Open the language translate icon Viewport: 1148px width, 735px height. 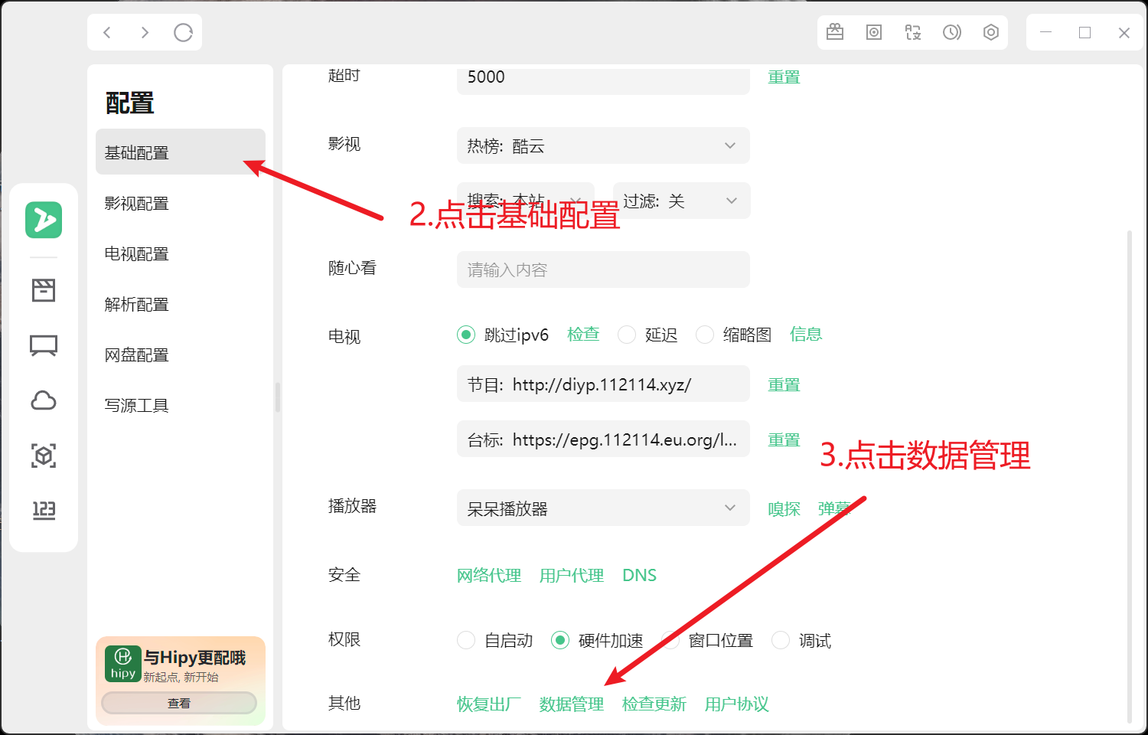tap(913, 32)
